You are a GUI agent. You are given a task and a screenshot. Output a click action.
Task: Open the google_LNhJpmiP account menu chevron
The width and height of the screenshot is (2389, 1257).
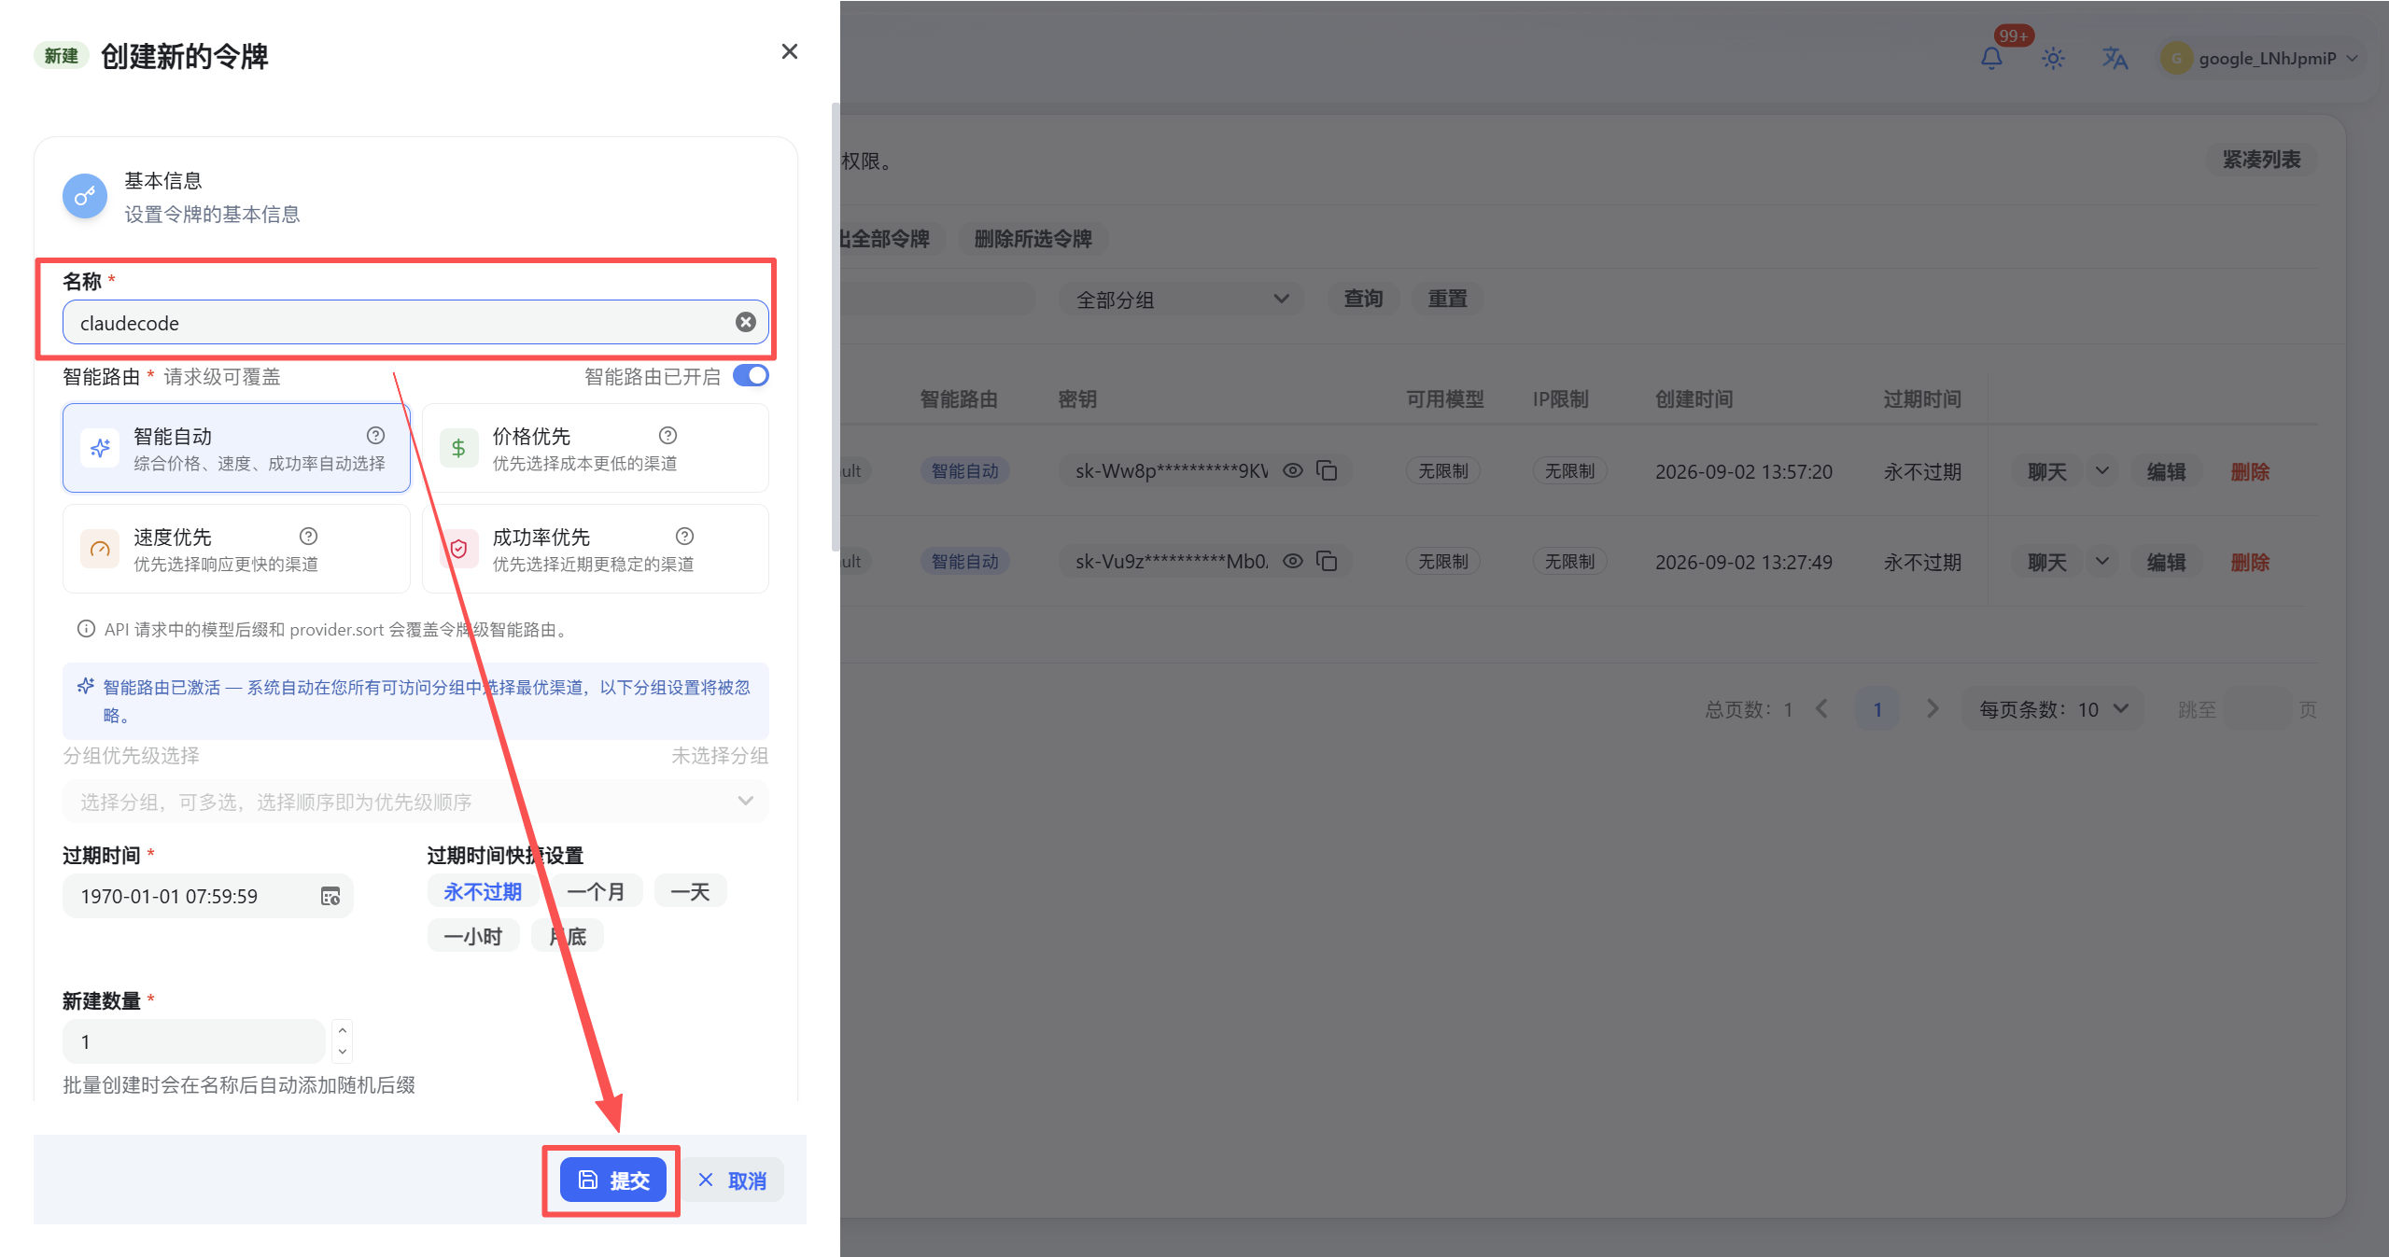pos(2352,58)
